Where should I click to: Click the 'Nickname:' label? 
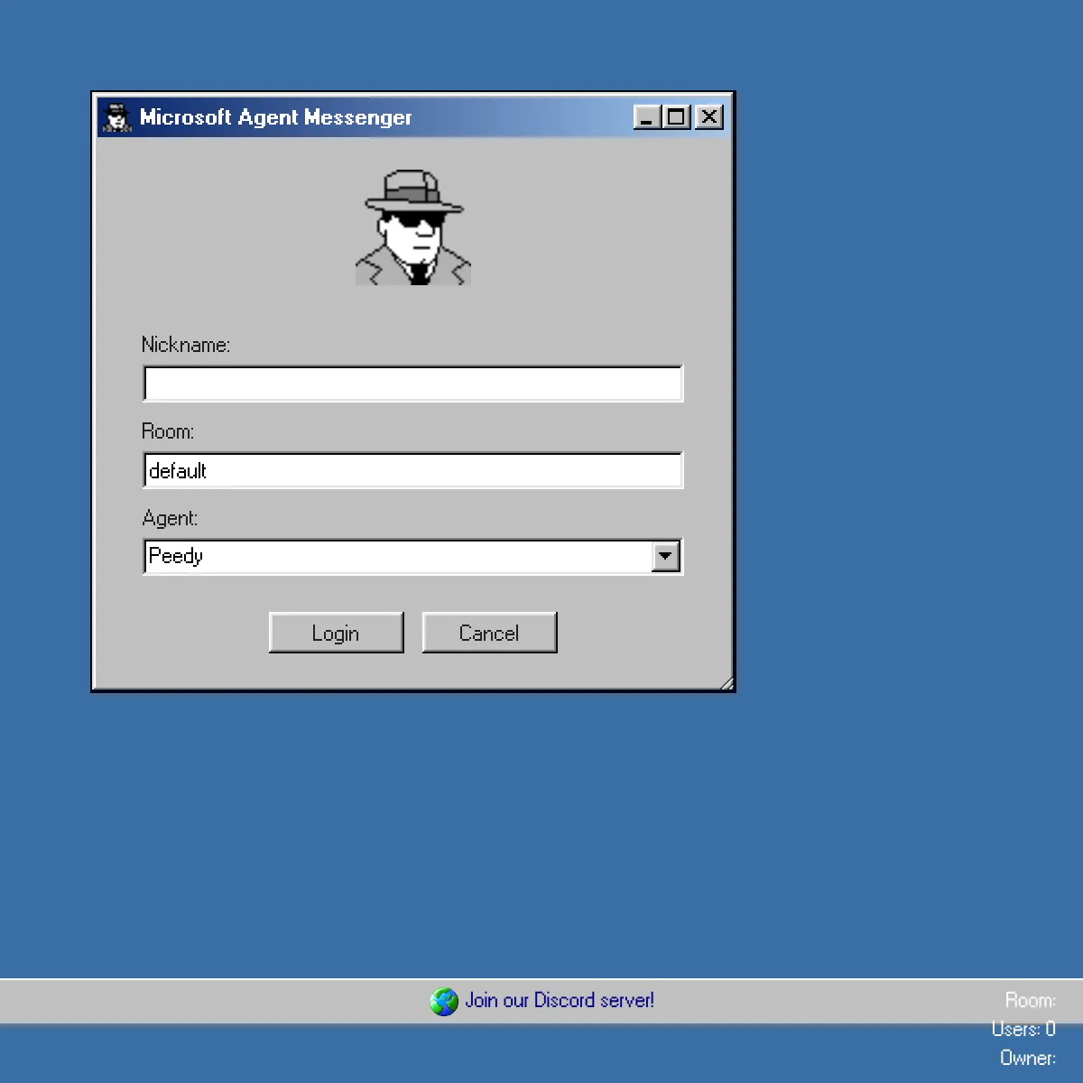tap(186, 345)
